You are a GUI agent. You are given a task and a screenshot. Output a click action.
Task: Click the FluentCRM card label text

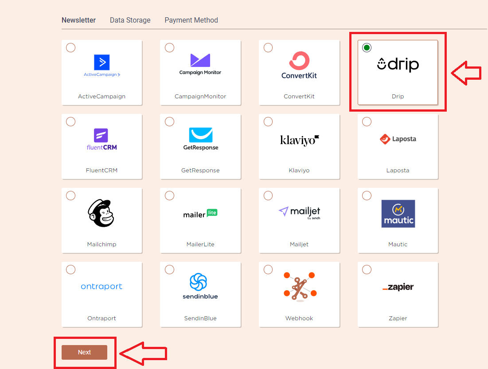coord(102,171)
